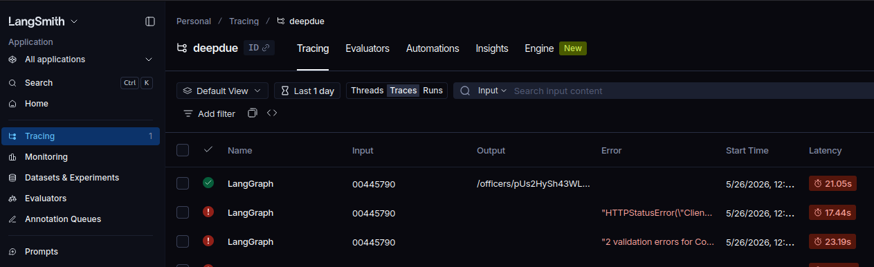Click the Latency column header
The width and height of the screenshot is (874, 267).
825,150
